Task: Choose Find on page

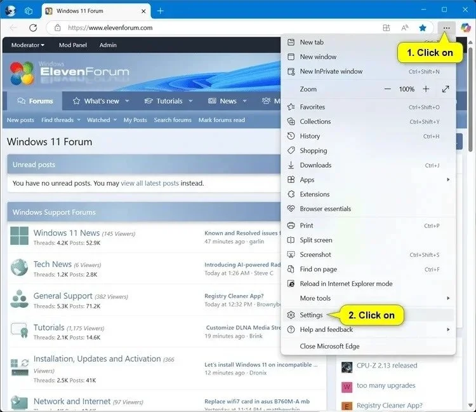Action: click(x=368, y=270)
